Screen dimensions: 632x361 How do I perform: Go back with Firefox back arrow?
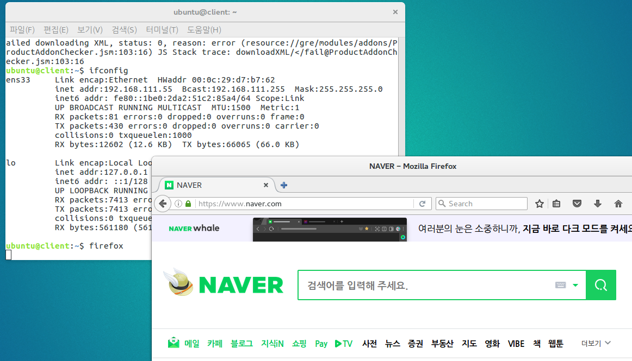[x=163, y=204]
